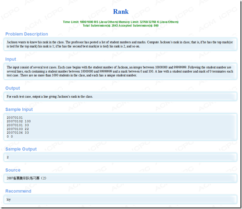242x209 pixels.
Task: Click the first sample input line 20070101
Action: click(x=15, y=117)
